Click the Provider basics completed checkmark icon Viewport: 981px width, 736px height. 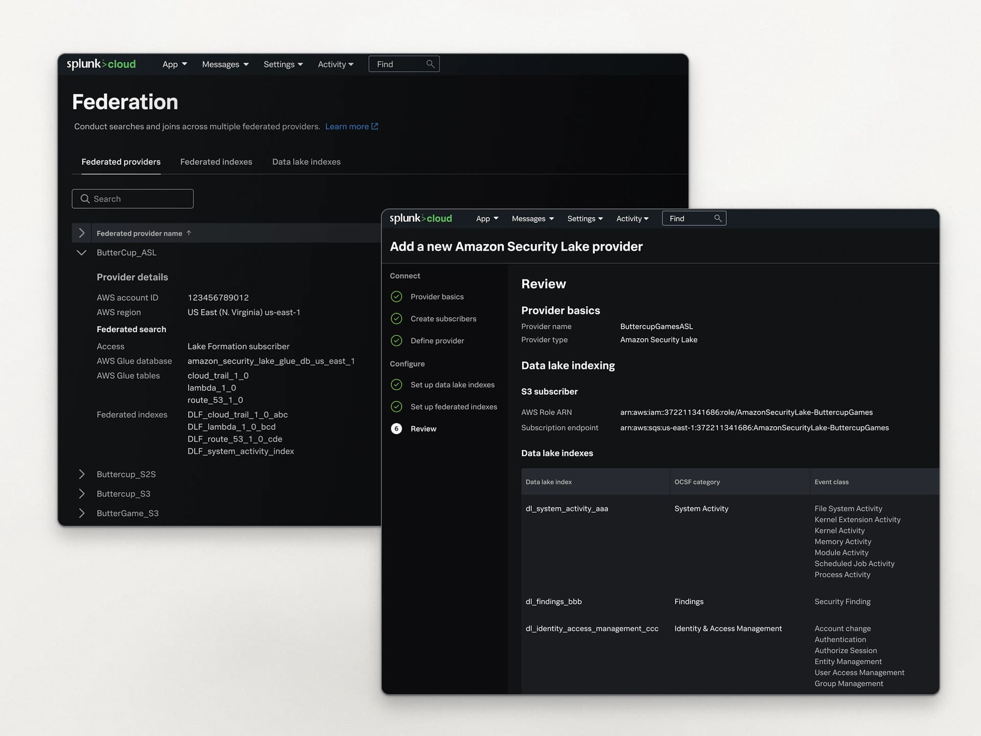(396, 296)
